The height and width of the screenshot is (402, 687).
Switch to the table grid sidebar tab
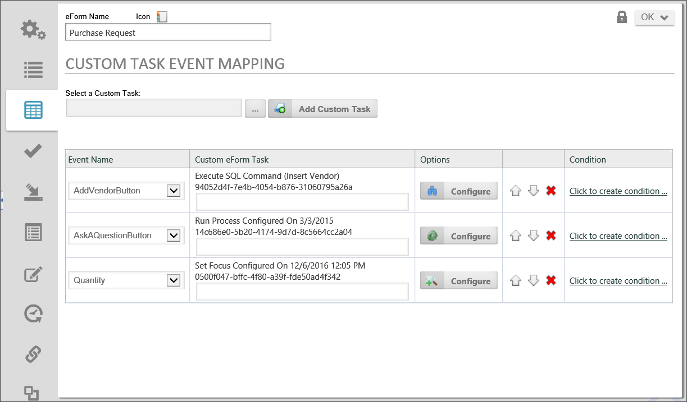(33, 110)
